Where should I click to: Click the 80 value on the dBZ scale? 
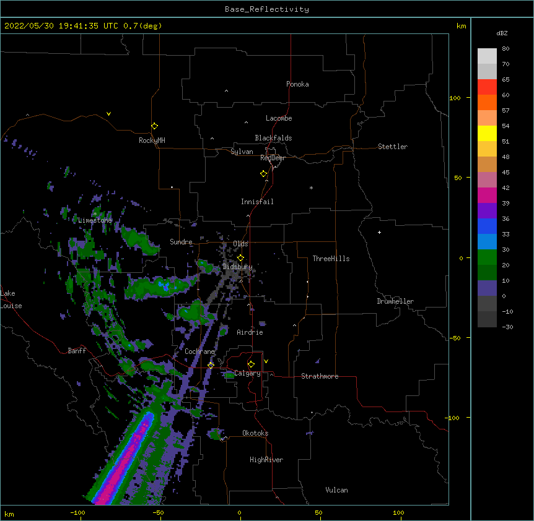coord(506,49)
